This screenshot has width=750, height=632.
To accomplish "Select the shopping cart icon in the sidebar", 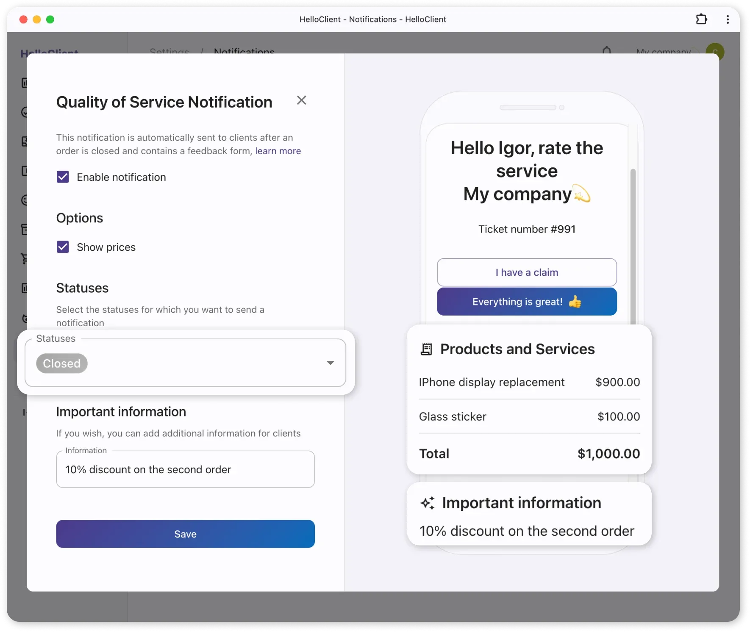I will click(25, 259).
